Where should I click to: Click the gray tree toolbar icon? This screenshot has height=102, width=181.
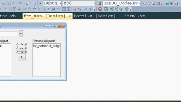pyautogui.click(x=127, y=9)
